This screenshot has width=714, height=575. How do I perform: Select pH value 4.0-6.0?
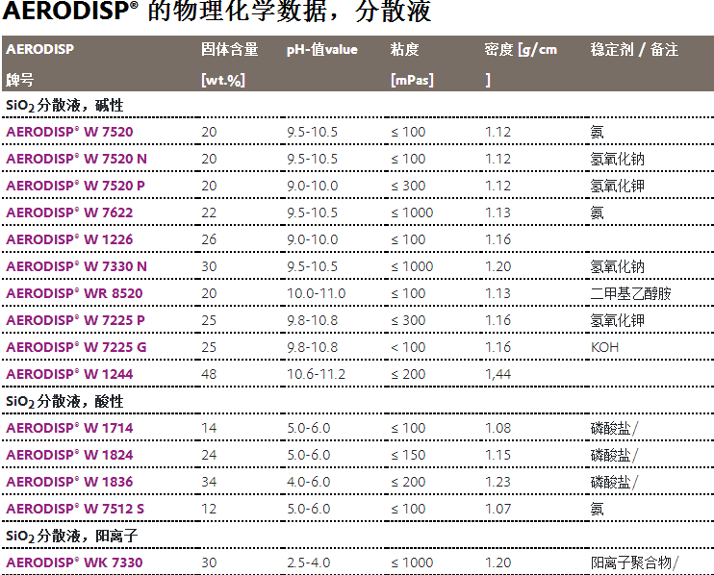[x=308, y=482]
